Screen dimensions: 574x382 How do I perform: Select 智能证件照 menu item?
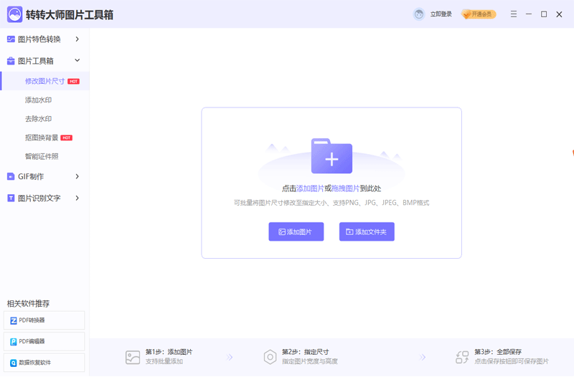pyautogui.click(x=42, y=156)
